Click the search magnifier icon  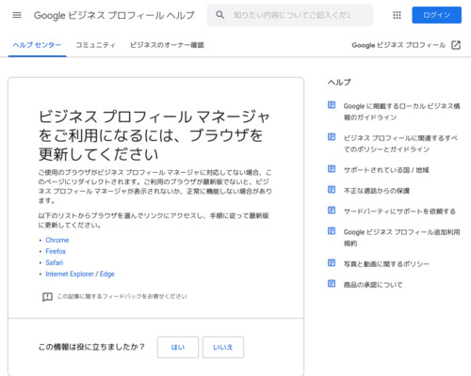coord(220,15)
